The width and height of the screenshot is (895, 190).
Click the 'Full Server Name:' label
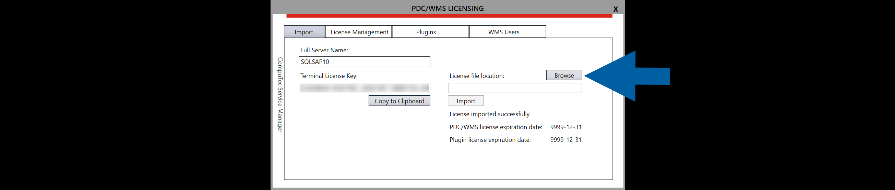point(324,50)
